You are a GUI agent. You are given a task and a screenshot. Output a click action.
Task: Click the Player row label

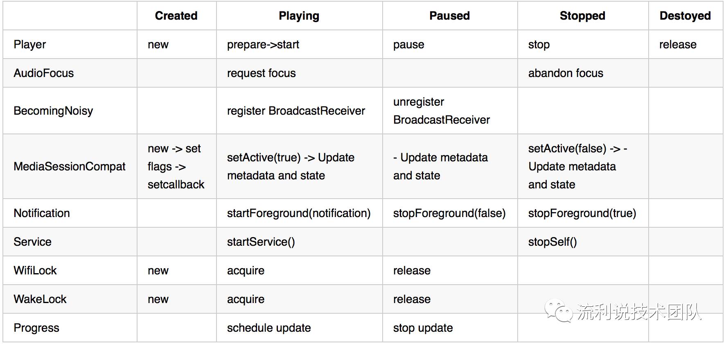click(30, 44)
